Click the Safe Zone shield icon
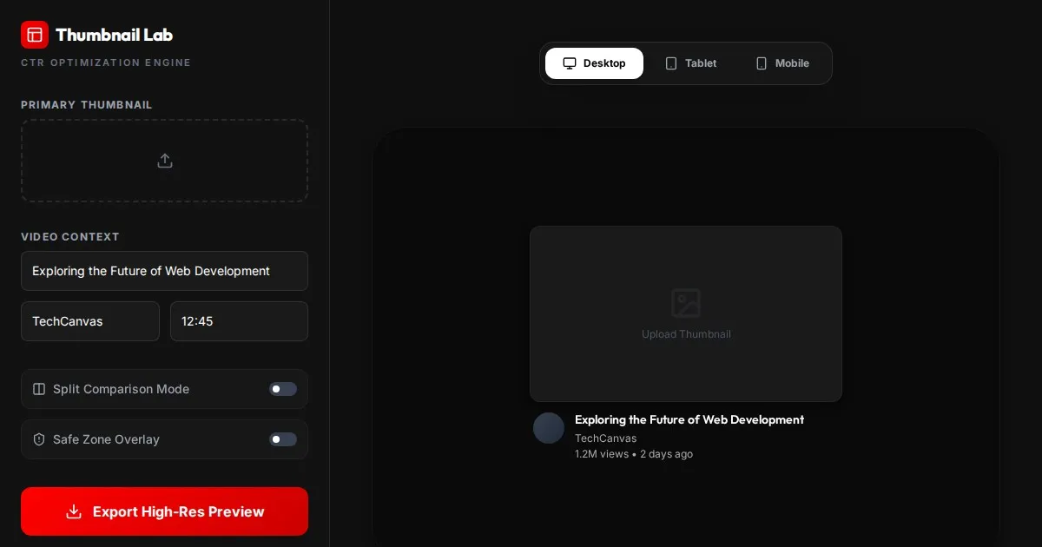Image resolution: width=1042 pixels, height=547 pixels. [x=39, y=439]
